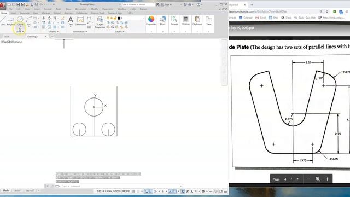This screenshot has width=350, height=197.
Task: Toggle snap mode in status bar
Action: pyautogui.click(x=138, y=191)
